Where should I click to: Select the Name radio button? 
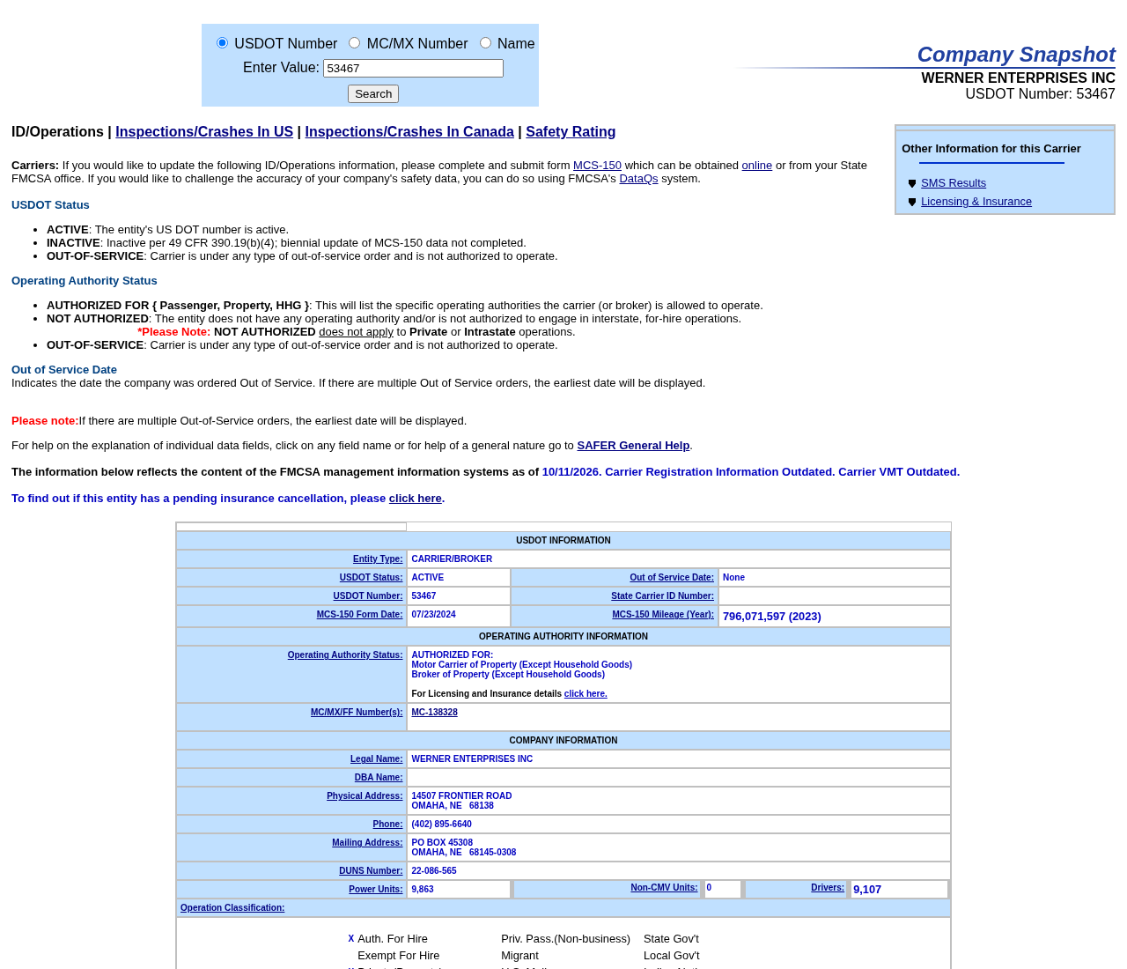click(x=485, y=42)
